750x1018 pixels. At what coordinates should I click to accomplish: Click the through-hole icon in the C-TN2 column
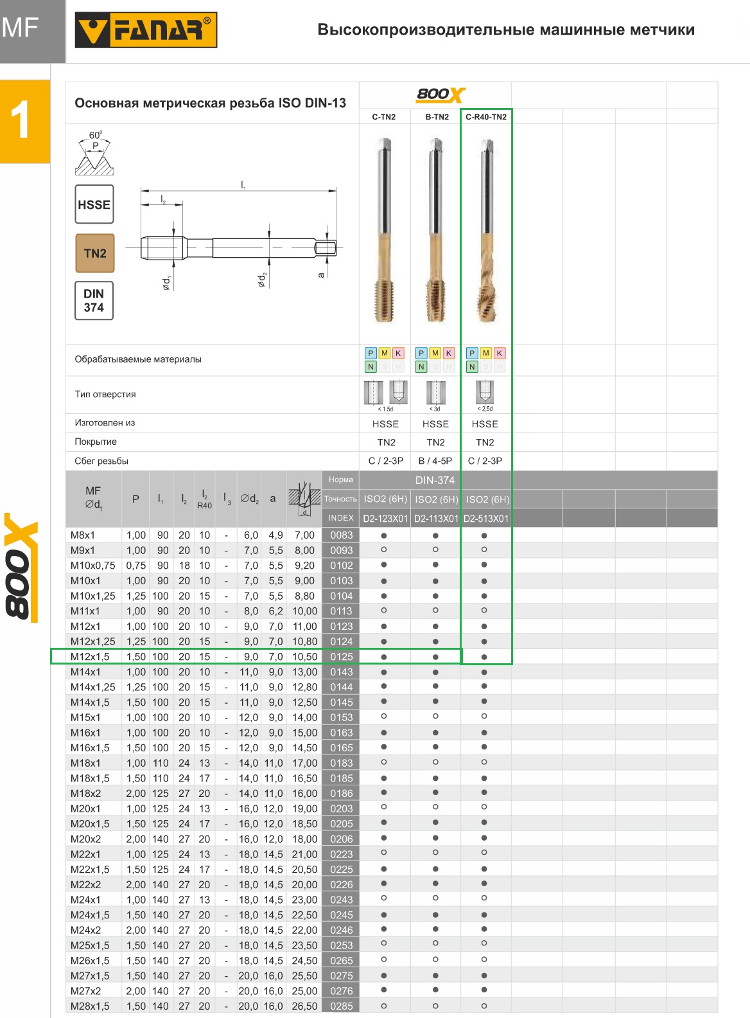[x=374, y=393]
